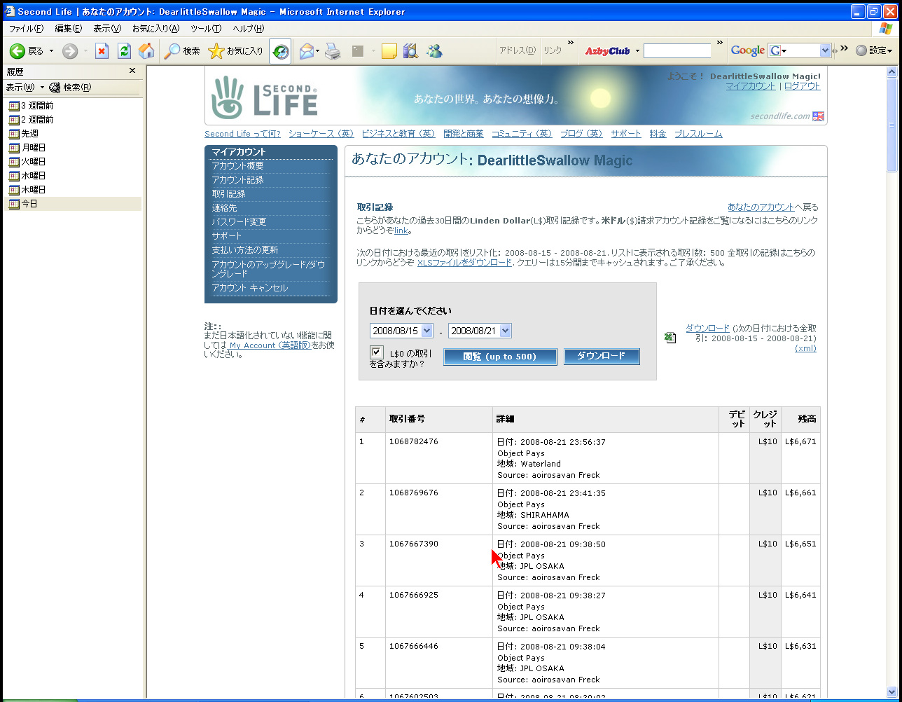Go to the Home page icon
This screenshot has height=702, width=902.
(146, 51)
